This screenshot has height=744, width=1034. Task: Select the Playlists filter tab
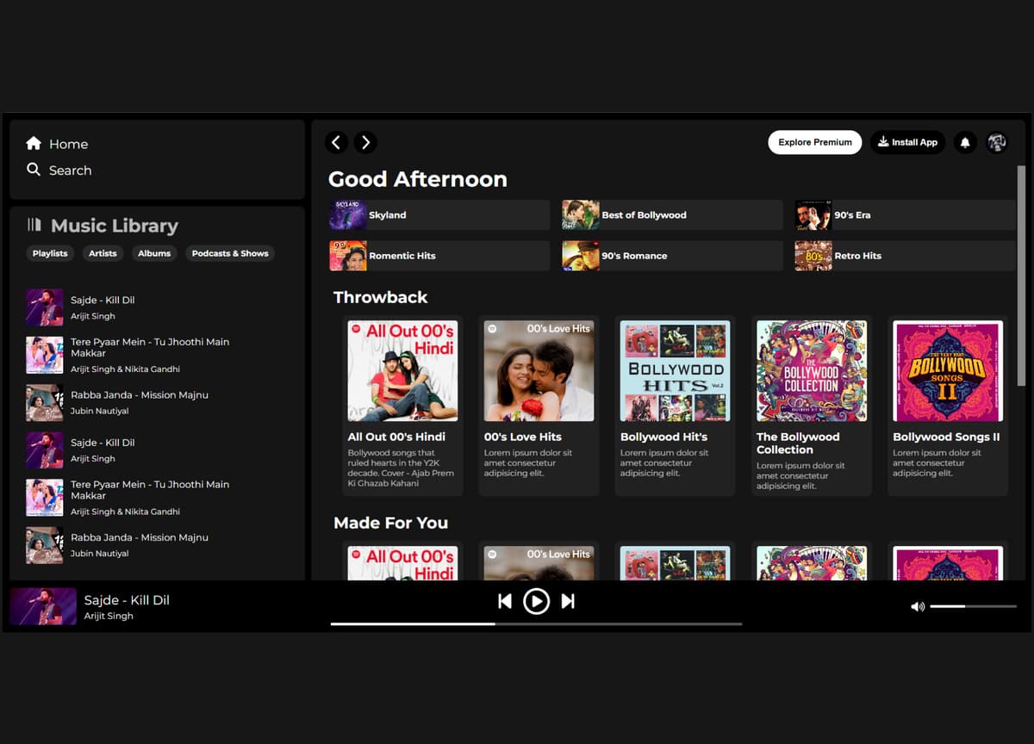point(50,253)
